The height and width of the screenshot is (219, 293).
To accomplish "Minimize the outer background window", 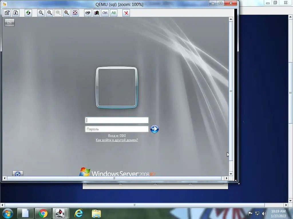I will [x=268, y=3].
